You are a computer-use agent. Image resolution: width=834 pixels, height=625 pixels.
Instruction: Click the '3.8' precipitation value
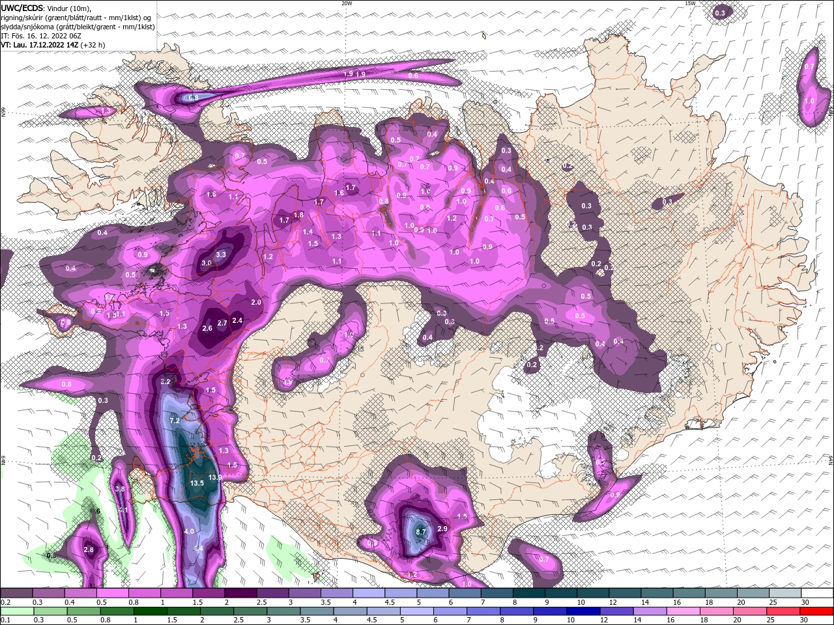coord(120,489)
